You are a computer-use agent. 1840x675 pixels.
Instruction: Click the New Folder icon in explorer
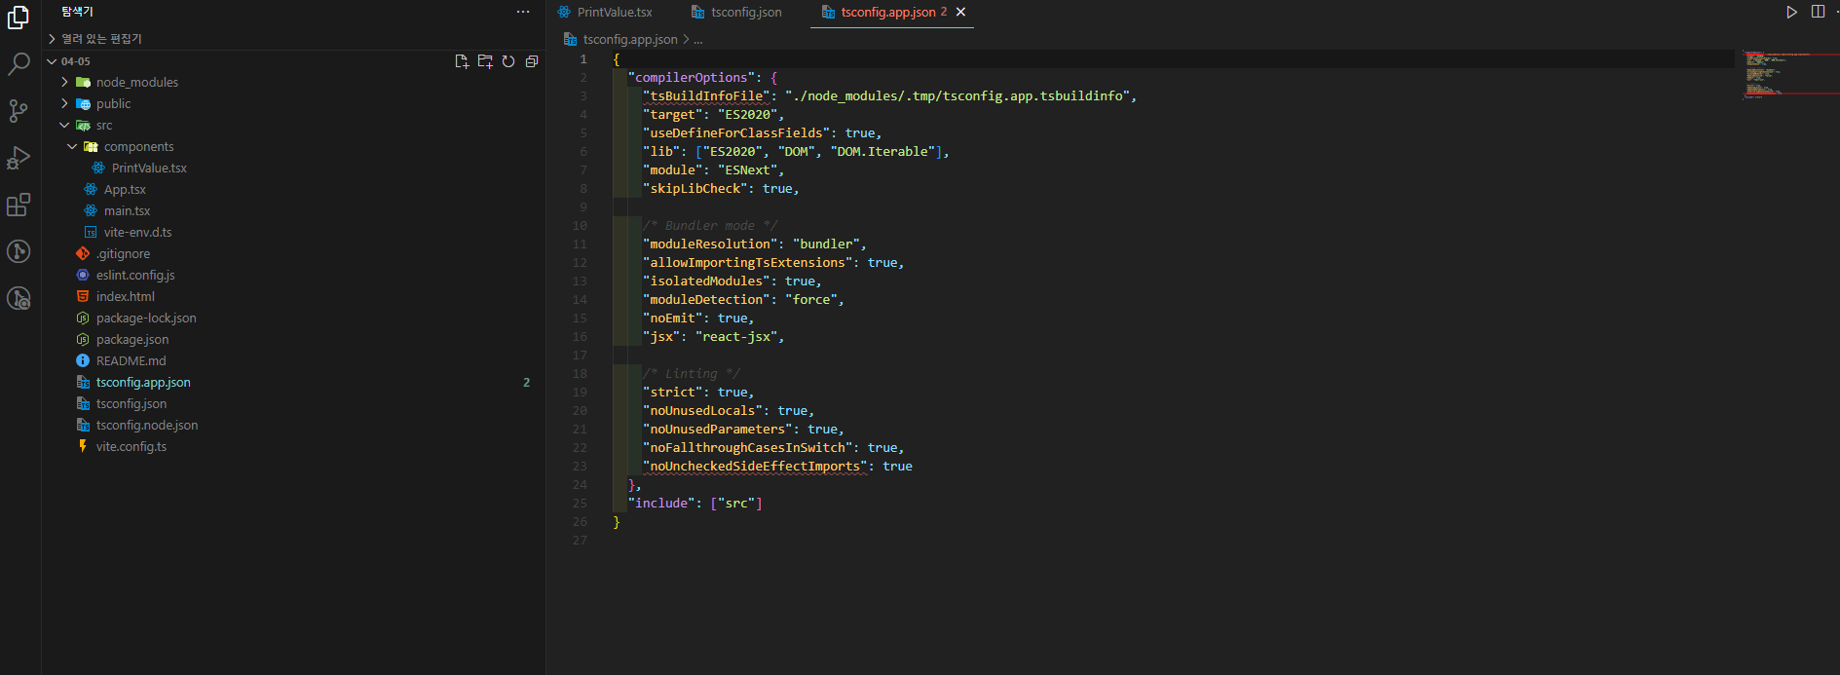click(x=485, y=61)
